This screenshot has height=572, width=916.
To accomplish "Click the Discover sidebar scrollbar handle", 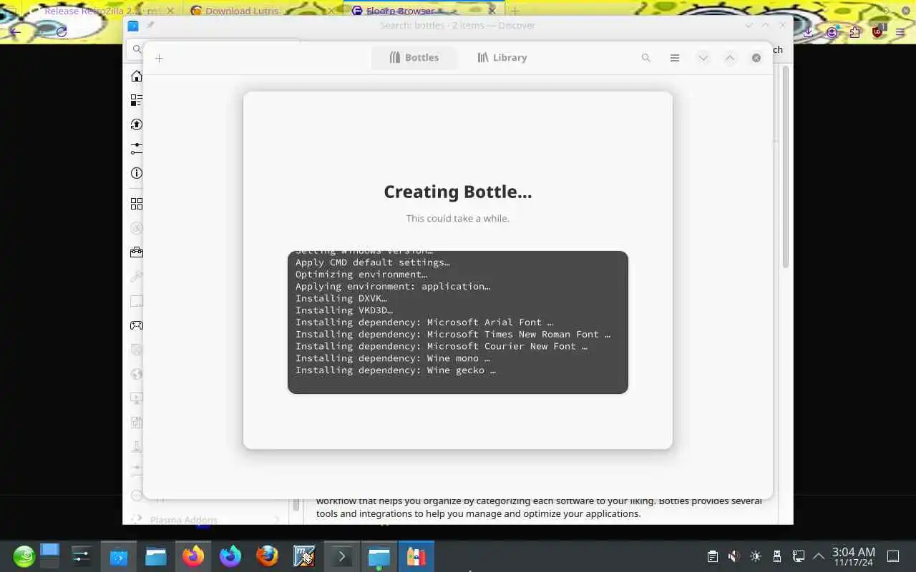I will pos(296,505).
